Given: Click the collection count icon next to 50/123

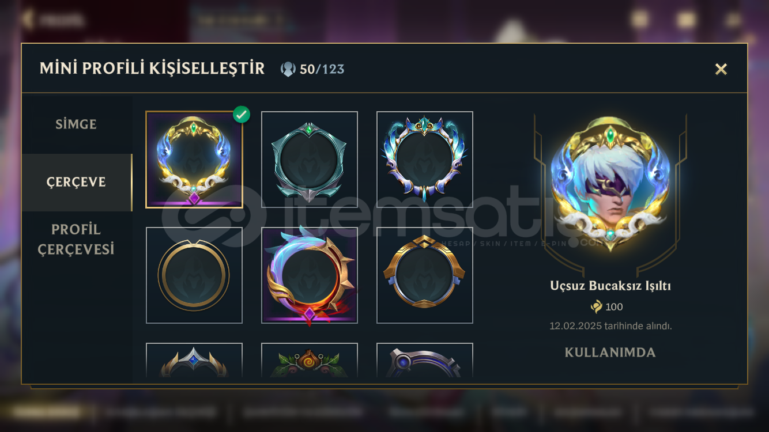Looking at the screenshot, I should (x=288, y=69).
